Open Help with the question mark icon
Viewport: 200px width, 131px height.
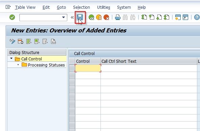[x=197, y=17]
